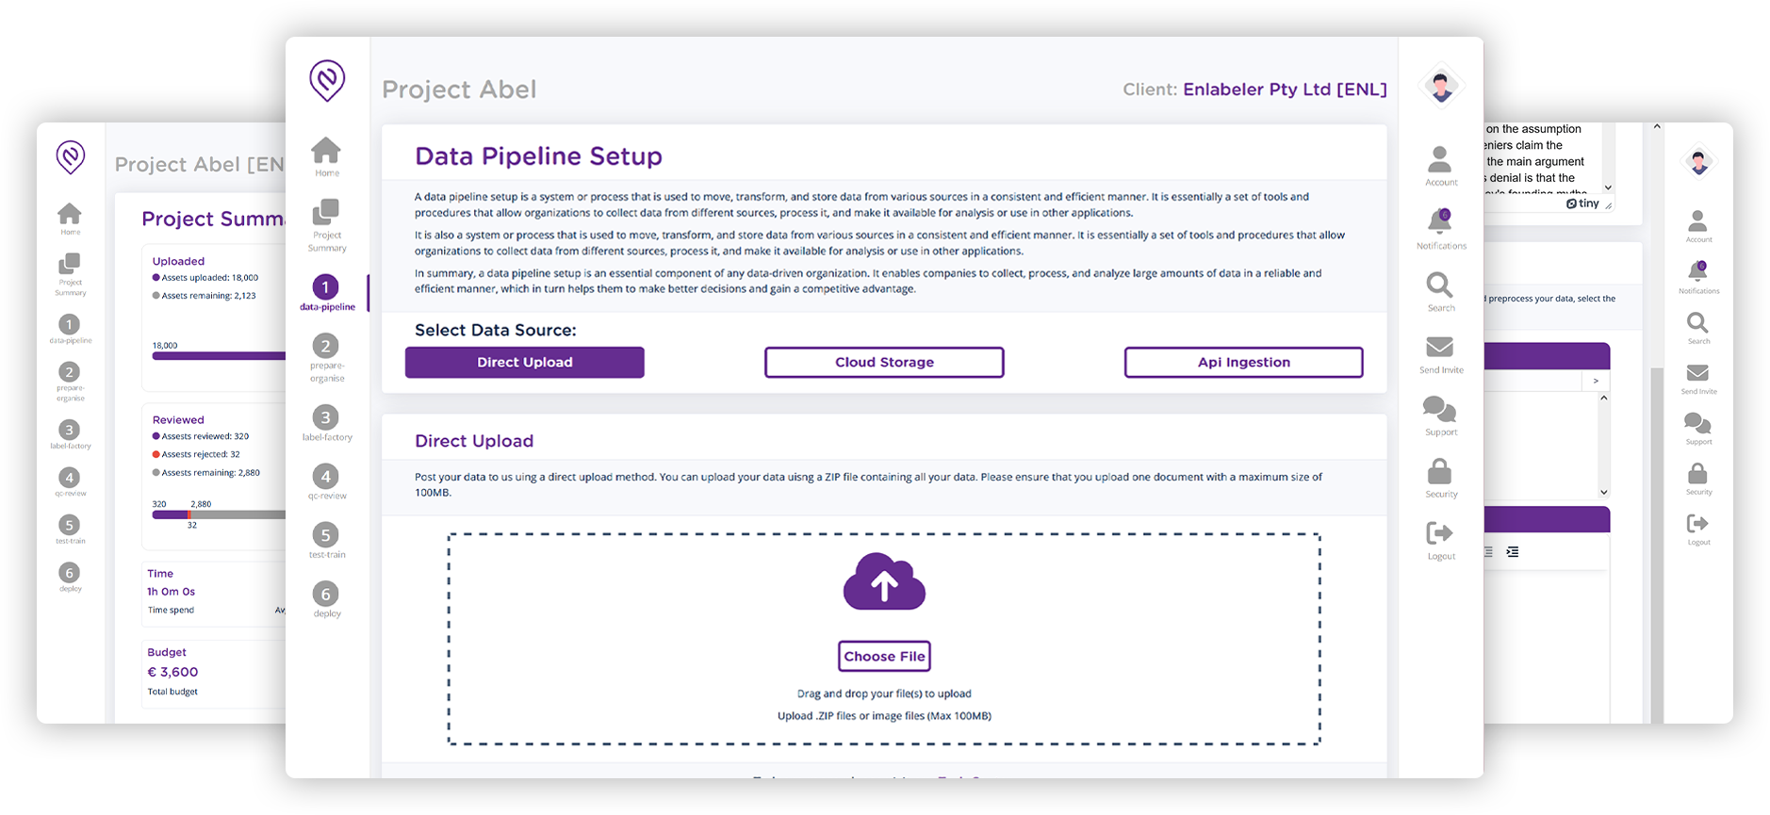This screenshot has width=1770, height=815.
Task: Open the Home icon in main sidebar
Action: pyautogui.click(x=326, y=151)
